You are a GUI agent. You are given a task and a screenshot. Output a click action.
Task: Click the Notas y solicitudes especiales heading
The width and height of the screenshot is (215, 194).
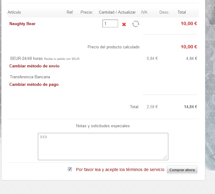click(103, 126)
